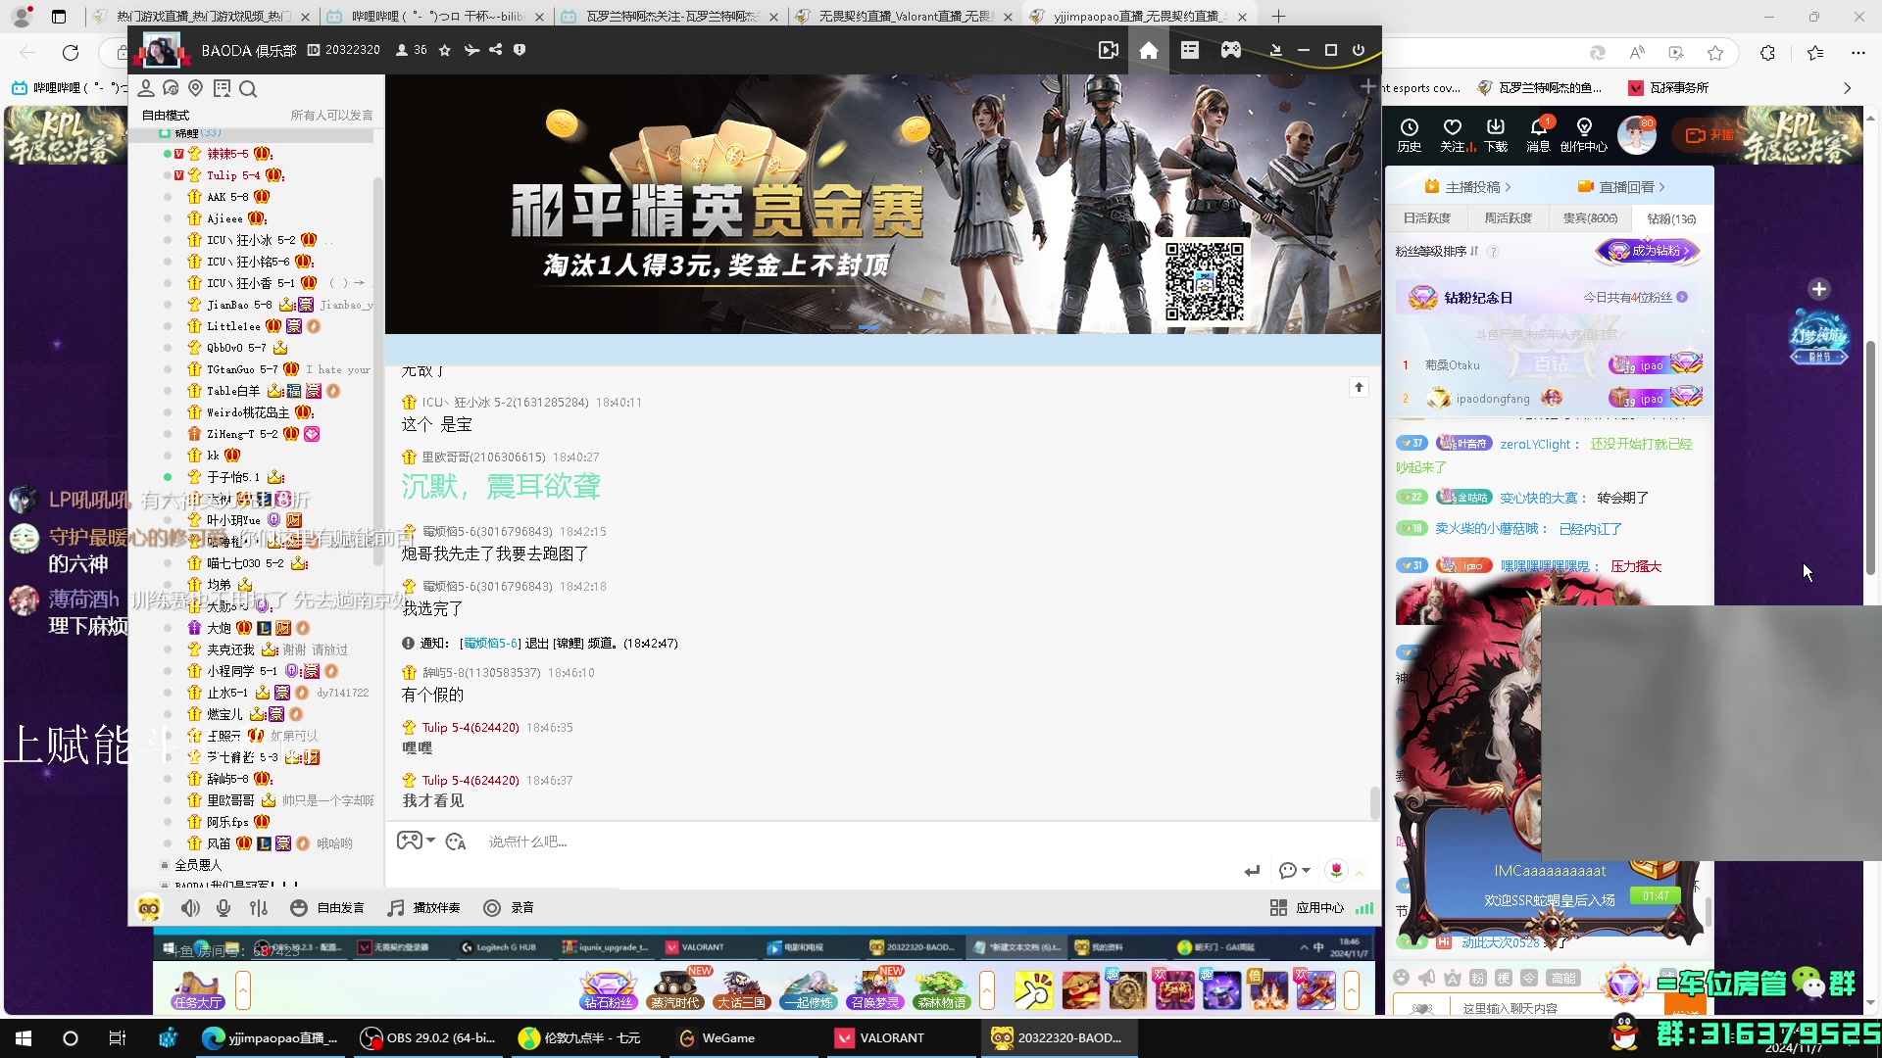Click the round plus button on Douyu page
Viewport: 1882px width, 1058px height.
pos(1819,289)
